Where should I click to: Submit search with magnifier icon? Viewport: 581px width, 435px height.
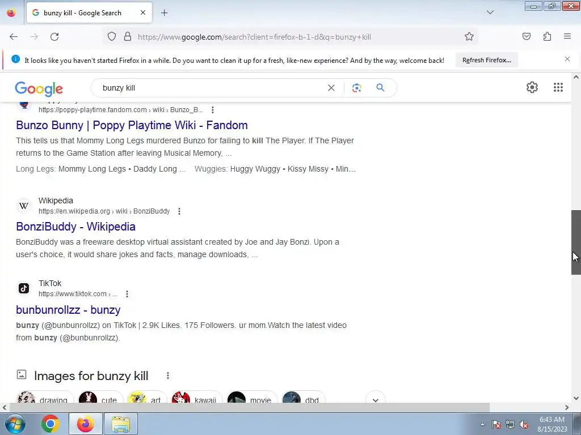(380, 88)
